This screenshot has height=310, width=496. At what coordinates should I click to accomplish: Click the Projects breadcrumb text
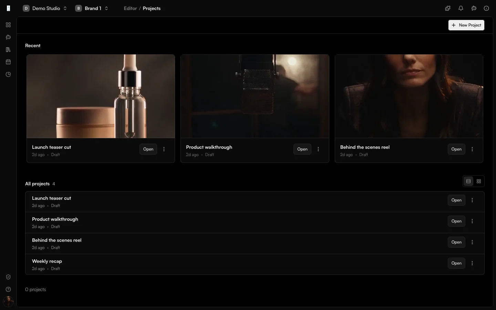(152, 8)
